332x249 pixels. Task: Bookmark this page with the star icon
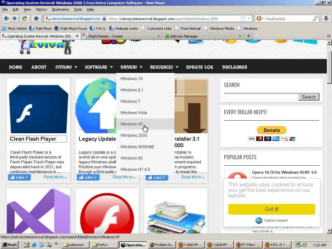click(243, 18)
